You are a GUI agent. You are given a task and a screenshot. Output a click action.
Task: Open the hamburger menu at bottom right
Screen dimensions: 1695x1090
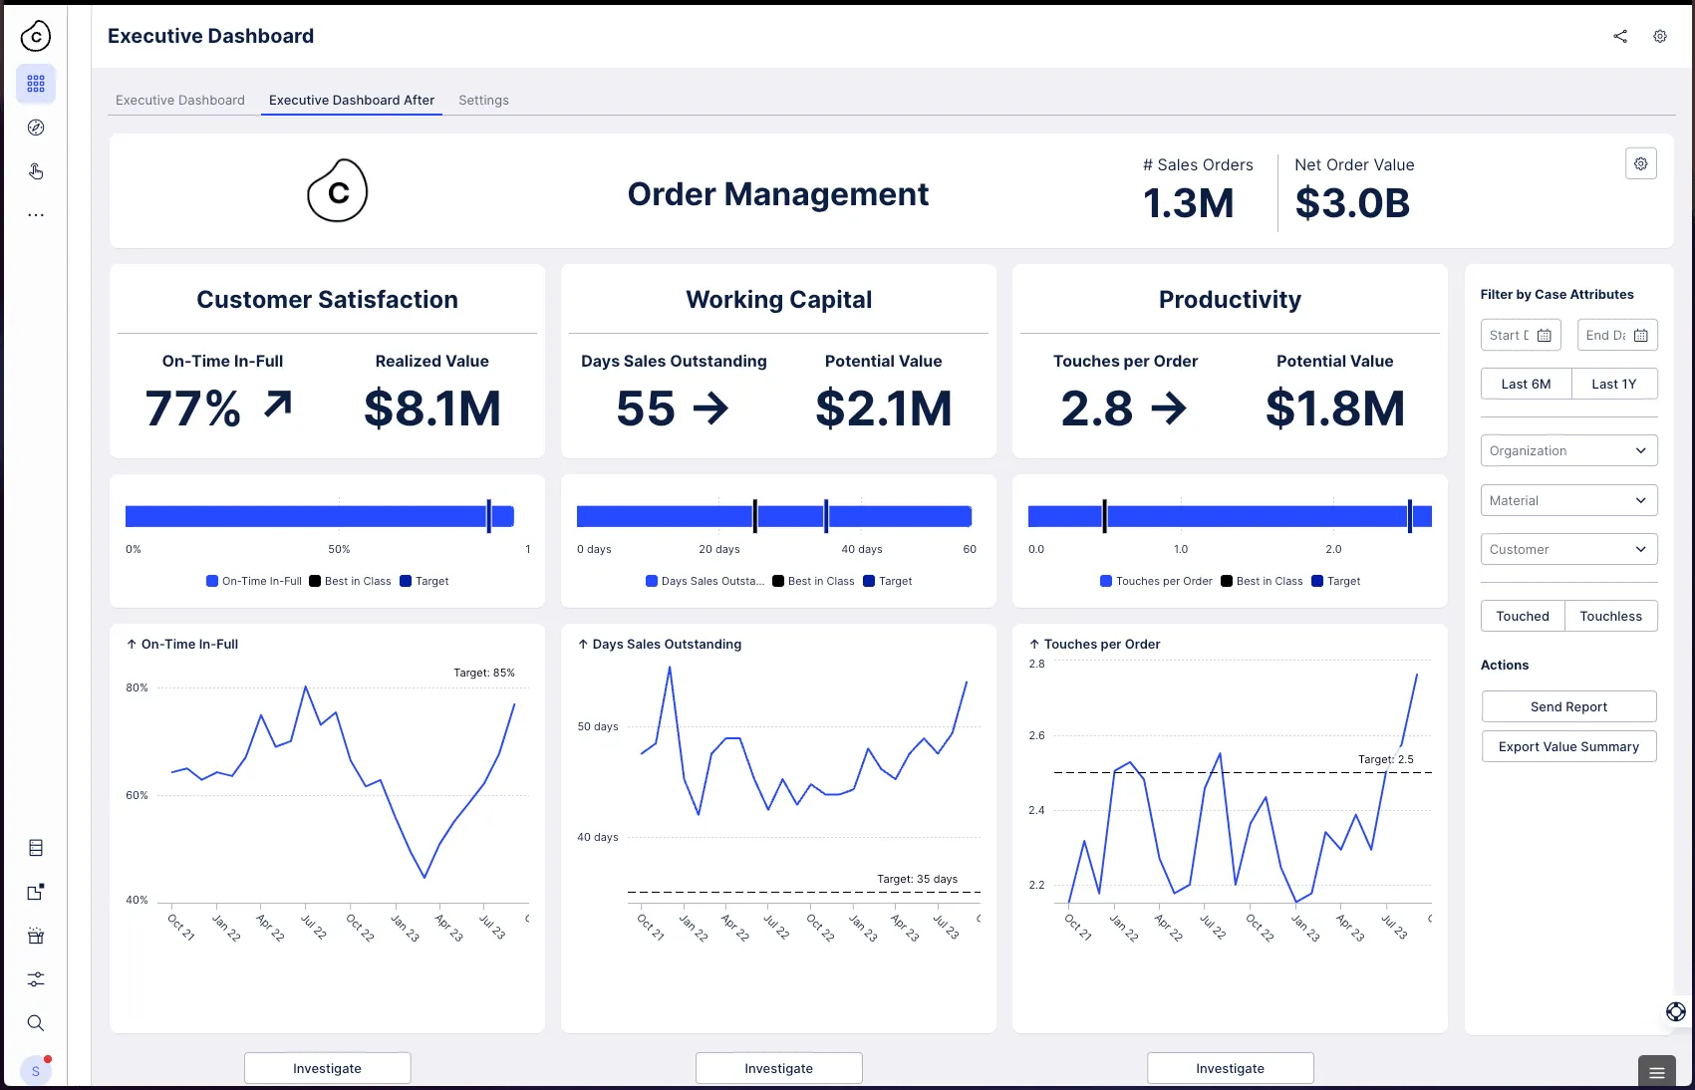click(1657, 1072)
